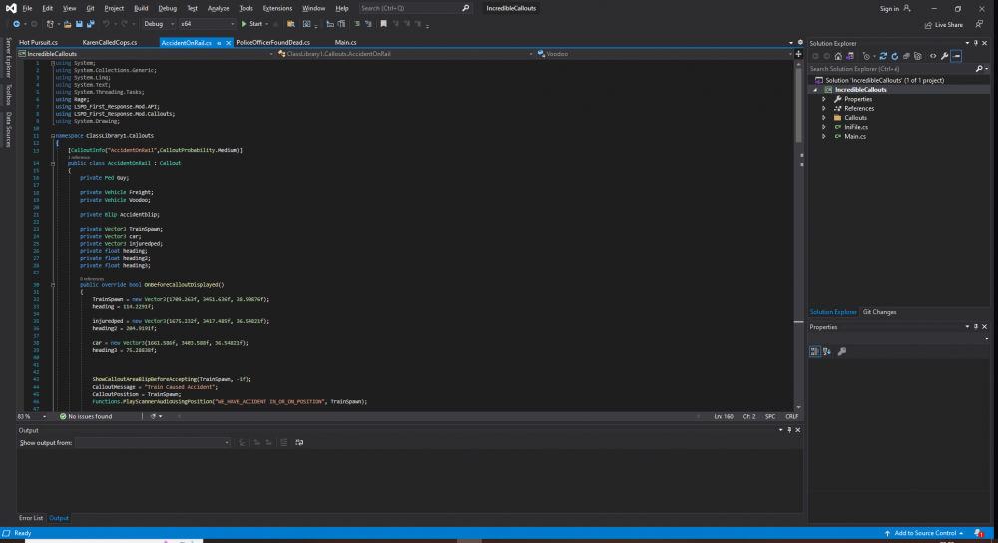998x543 pixels.
Task: Switch to the Hot Pursuit.cs tab
Action: (x=38, y=43)
